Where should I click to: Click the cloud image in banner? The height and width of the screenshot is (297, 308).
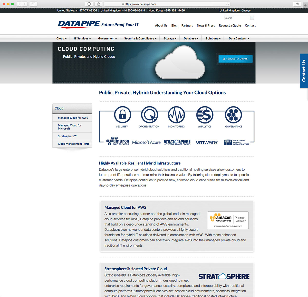point(180,62)
